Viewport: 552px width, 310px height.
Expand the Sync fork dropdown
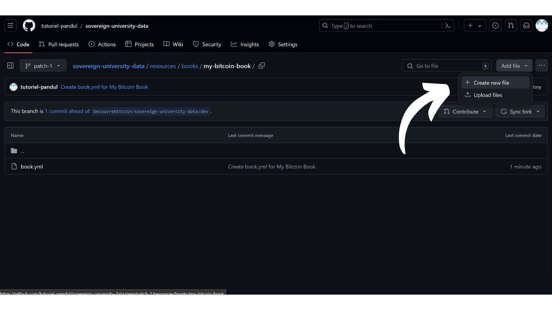[520, 112]
